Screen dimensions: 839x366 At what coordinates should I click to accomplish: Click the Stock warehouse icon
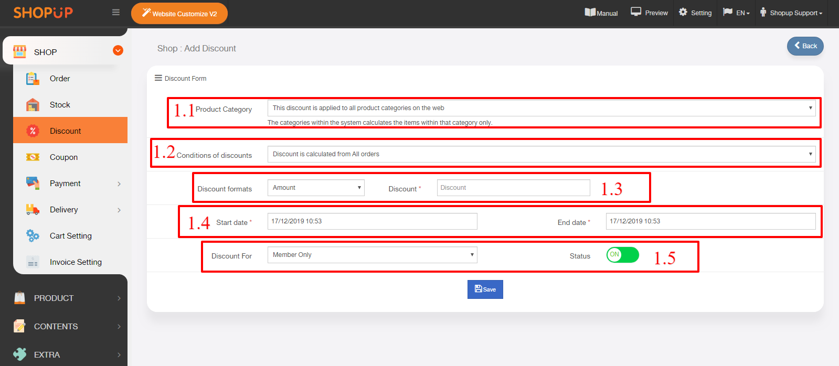[x=33, y=105]
